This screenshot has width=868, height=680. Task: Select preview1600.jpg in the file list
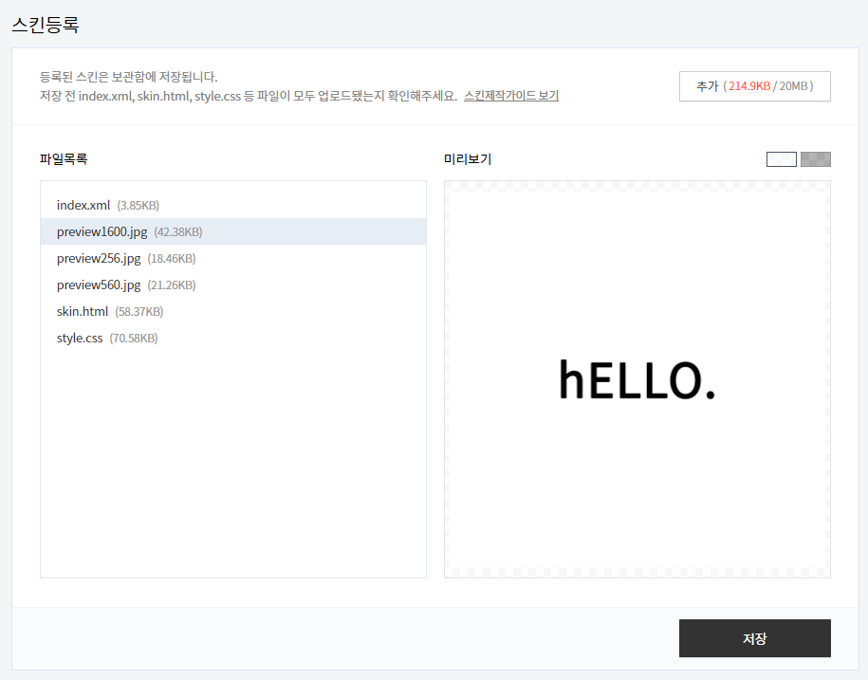tap(233, 231)
